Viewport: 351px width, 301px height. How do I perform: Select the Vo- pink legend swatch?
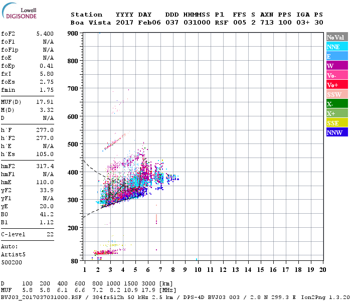337,75
